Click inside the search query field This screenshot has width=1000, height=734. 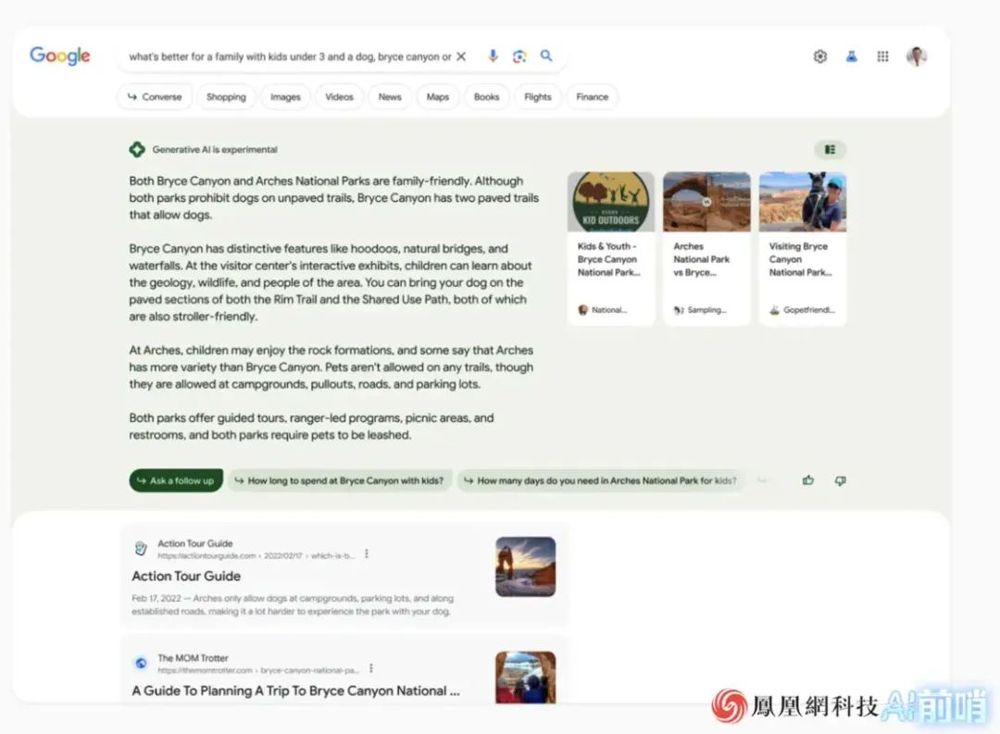(289, 56)
